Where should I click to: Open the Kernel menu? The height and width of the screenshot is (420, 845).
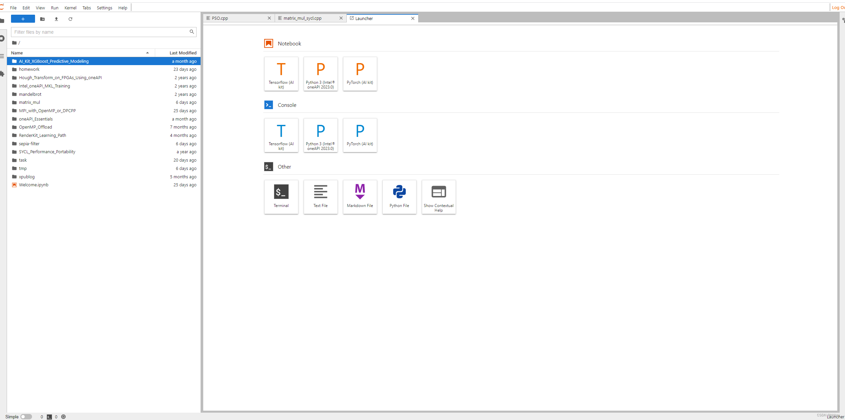tap(70, 8)
